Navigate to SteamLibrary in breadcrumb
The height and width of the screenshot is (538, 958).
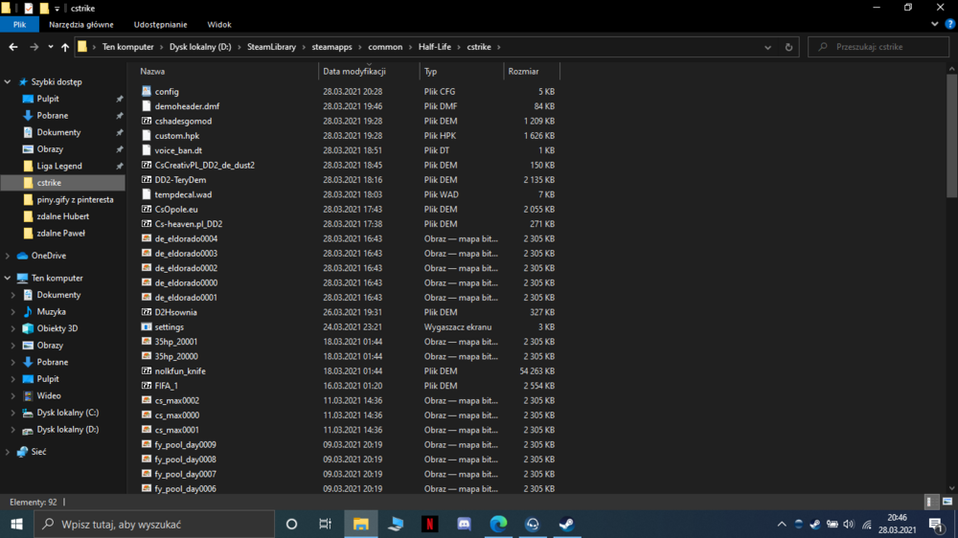[271, 47]
